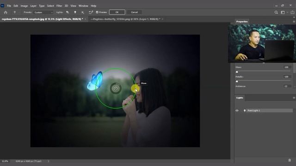Open the 3D menu
Image resolution: width=296 pixels, height=166 pixels.
66,6
